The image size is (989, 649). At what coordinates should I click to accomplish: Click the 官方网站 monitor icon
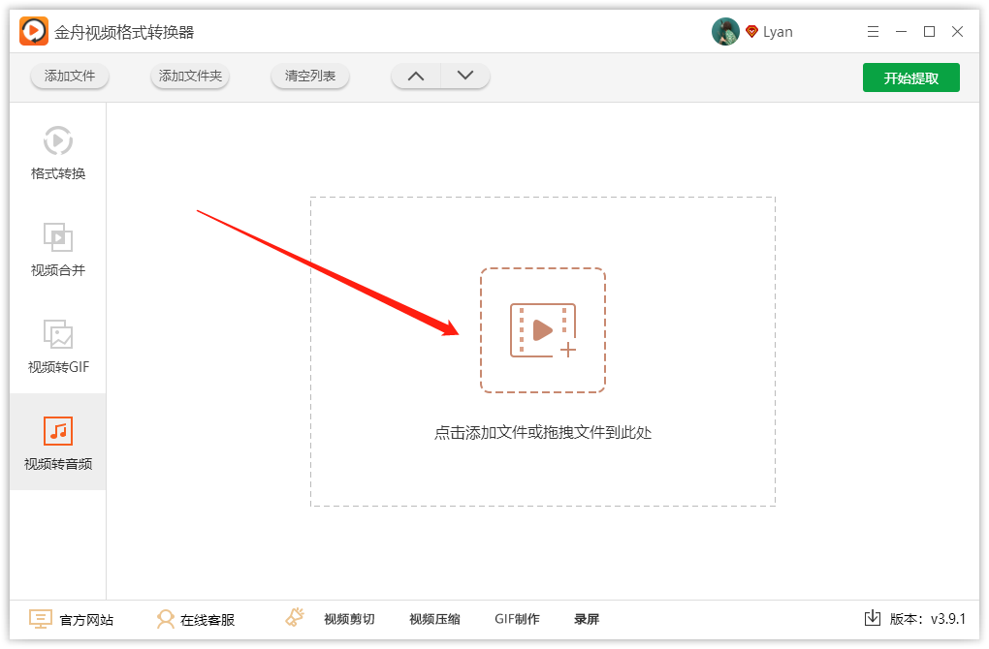(x=41, y=619)
